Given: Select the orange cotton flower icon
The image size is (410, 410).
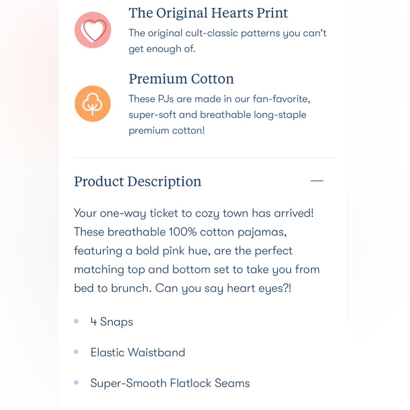Looking at the screenshot, I should pyautogui.click(x=93, y=104).
